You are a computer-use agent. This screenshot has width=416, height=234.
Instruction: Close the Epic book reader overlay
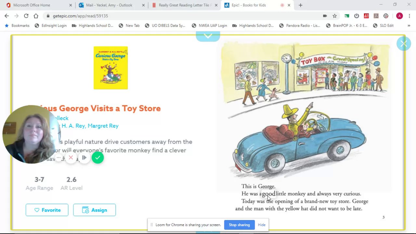point(404,44)
